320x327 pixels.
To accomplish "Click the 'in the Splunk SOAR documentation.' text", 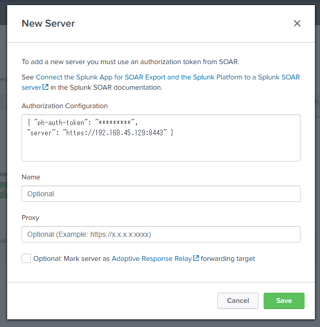I will (106, 87).
